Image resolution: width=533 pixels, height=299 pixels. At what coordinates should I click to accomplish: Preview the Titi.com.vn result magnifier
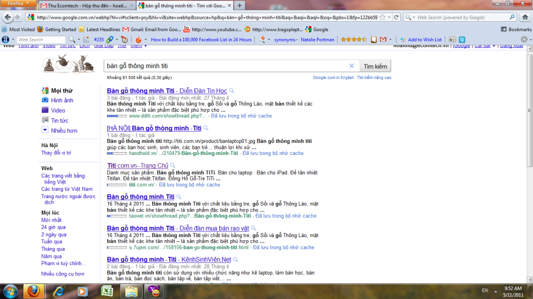[x=172, y=165]
